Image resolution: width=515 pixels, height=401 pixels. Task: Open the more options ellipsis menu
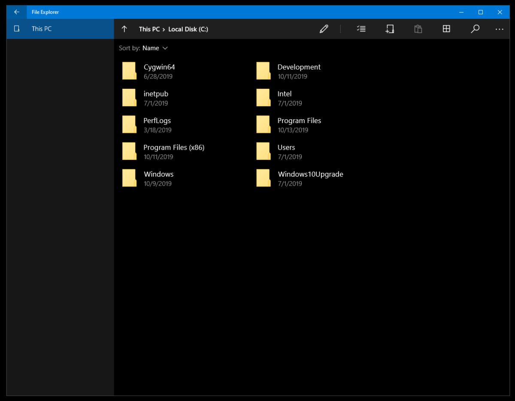point(499,29)
